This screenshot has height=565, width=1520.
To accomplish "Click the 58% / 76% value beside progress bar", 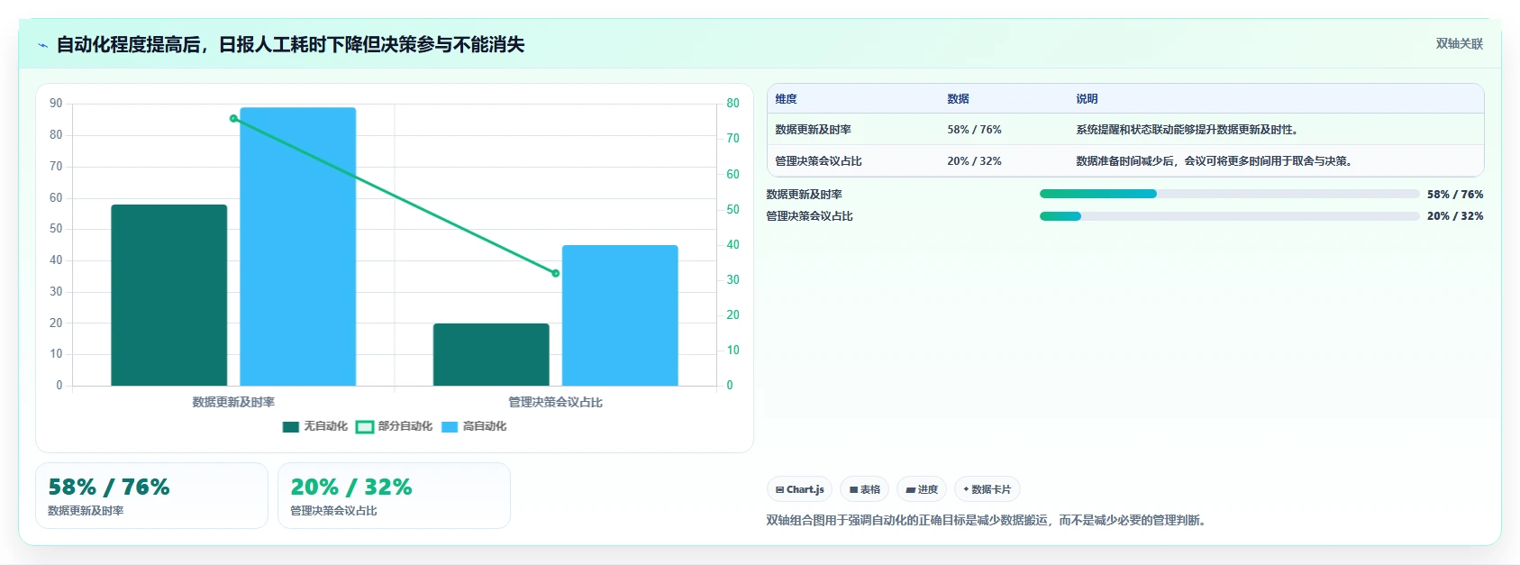I will (1455, 194).
